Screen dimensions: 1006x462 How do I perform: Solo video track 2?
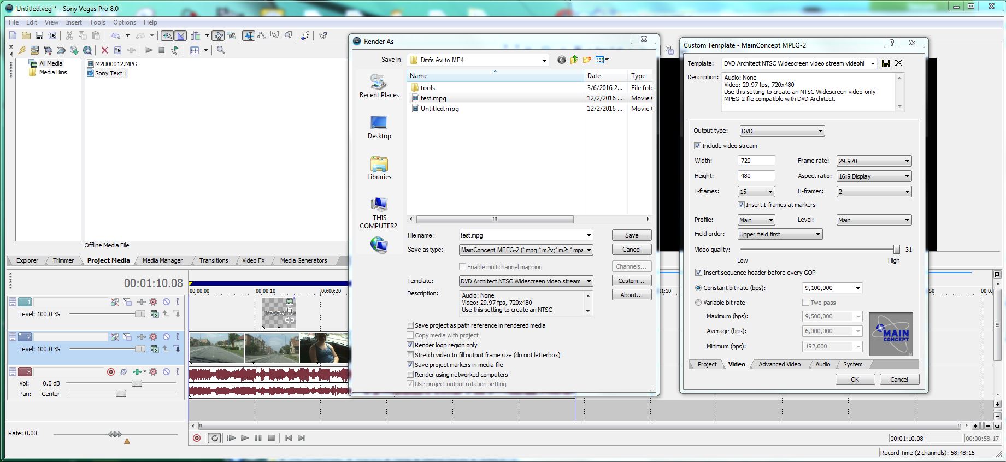tap(178, 337)
